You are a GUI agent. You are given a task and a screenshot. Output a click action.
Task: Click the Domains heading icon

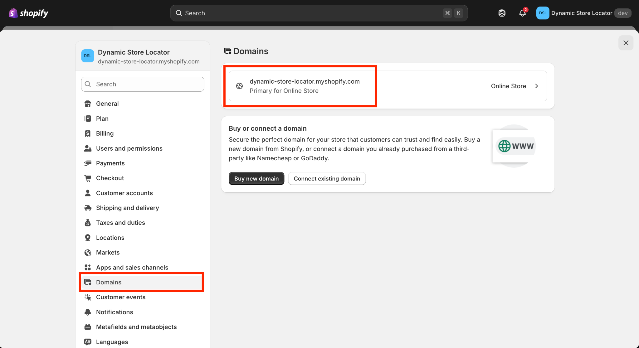tap(228, 51)
